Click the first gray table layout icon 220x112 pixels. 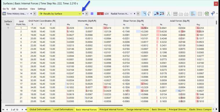coord(175,14)
